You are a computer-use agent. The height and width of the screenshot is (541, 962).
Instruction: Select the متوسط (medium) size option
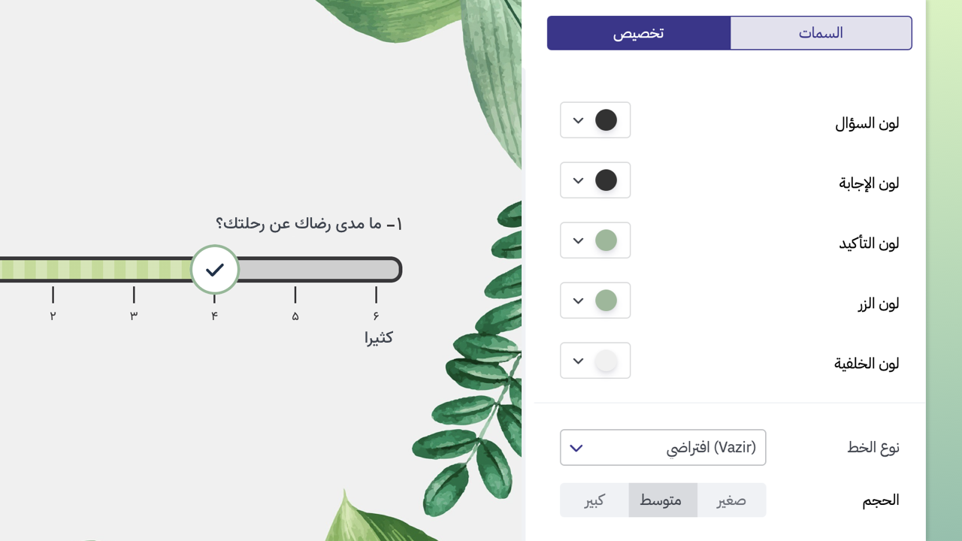click(662, 500)
